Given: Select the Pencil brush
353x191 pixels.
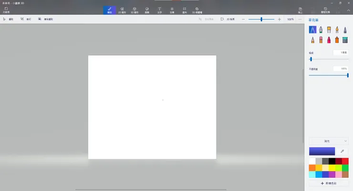Looking at the screenshot, I should pyautogui.click(x=312, y=40).
